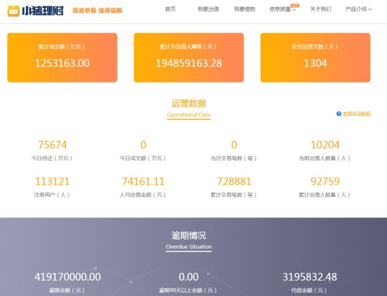This screenshot has height=296, width=387.
Task: Click the glossary explanation link beside question mark
Action: point(357,113)
